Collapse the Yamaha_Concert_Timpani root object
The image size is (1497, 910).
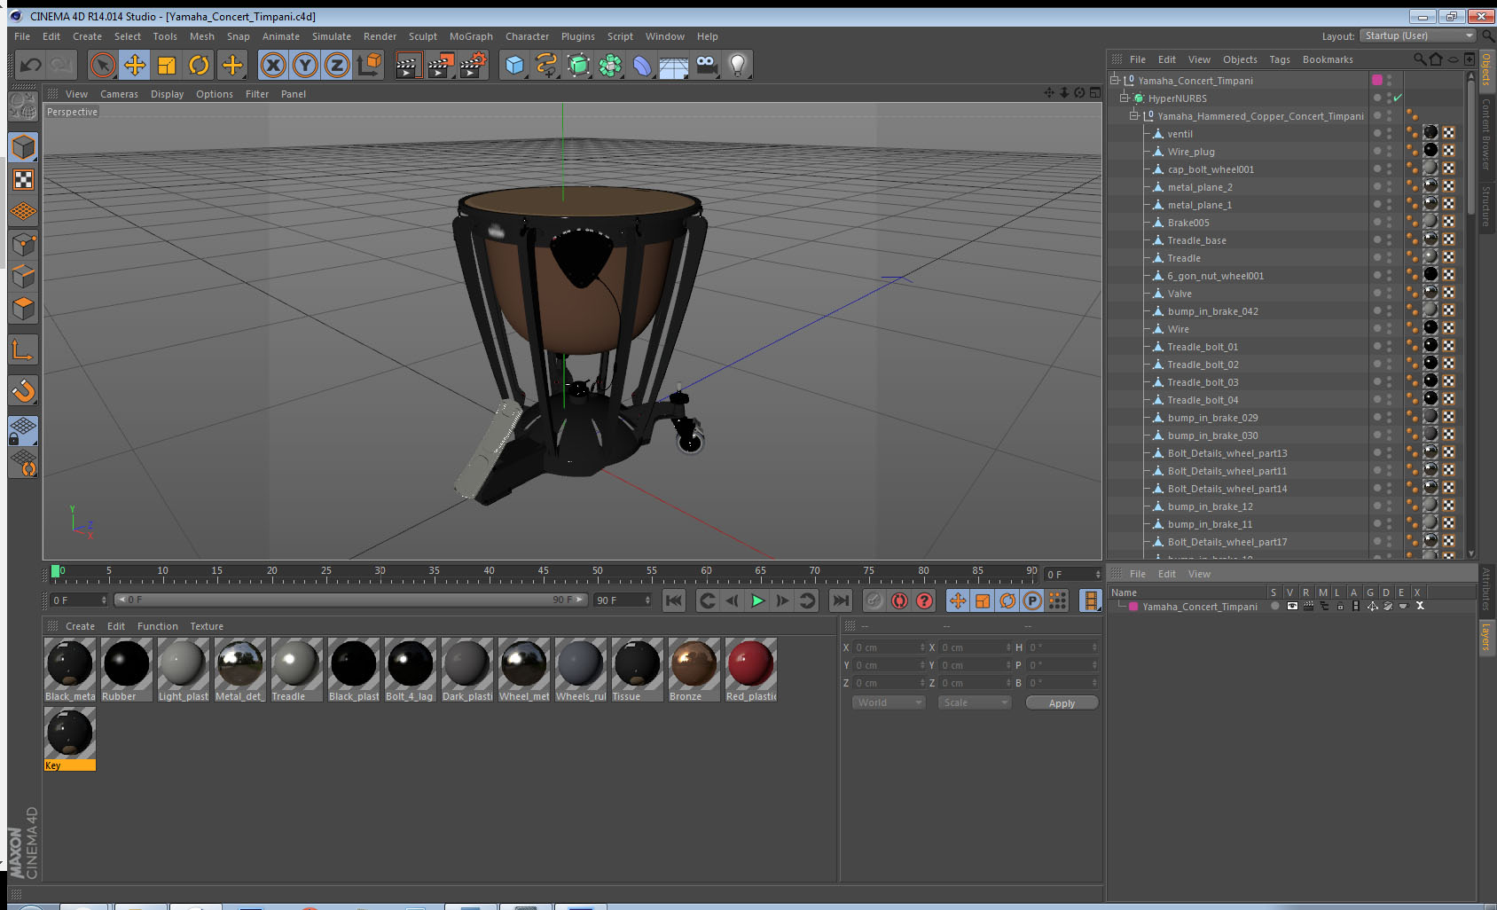(1115, 80)
